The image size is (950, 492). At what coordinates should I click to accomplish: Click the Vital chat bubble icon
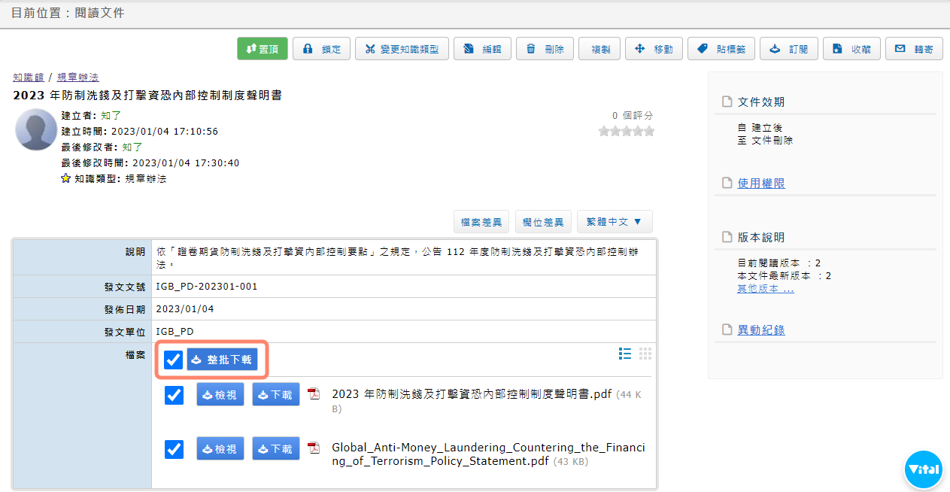tap(923, 469)
